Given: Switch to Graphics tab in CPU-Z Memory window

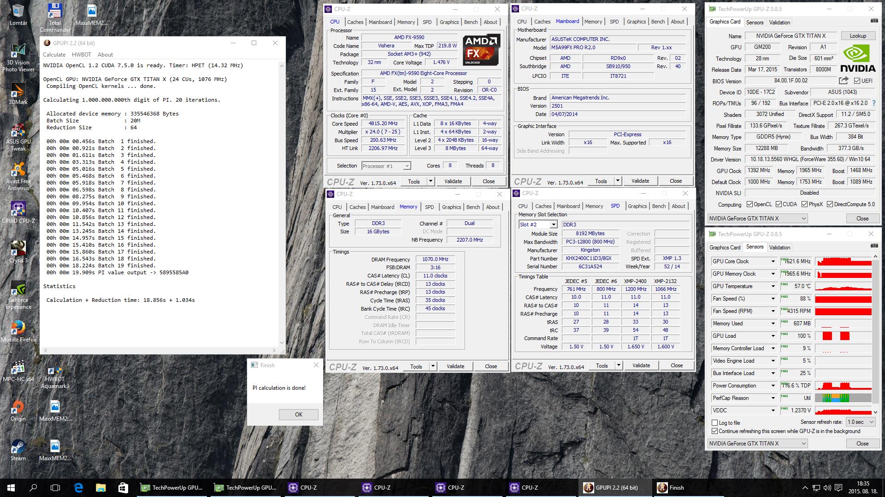Looking at the screenshot, I should coord(451,207).
